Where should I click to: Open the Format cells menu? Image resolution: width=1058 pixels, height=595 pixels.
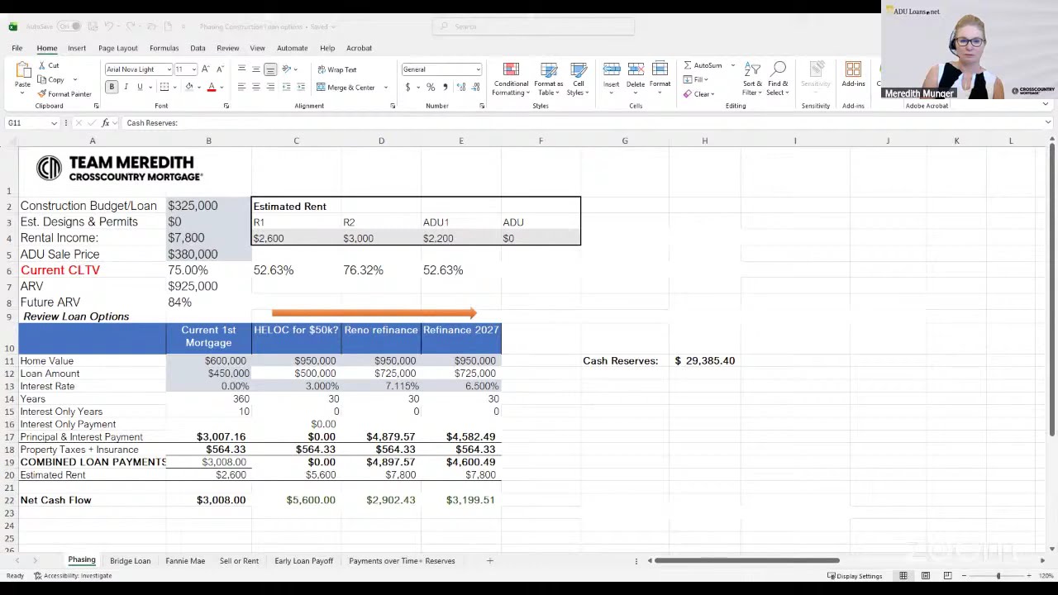pyautogui.click(x=660, y=76)
